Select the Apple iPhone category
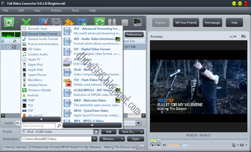 point(41,75)
